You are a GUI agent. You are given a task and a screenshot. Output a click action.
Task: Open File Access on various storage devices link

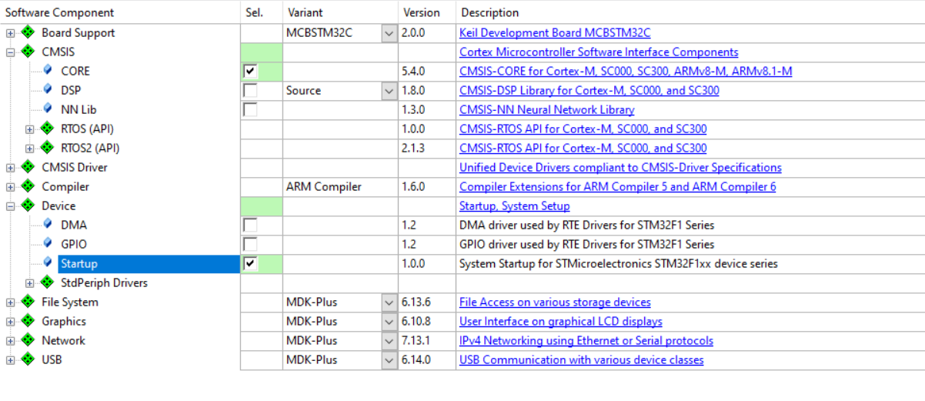(555, 302)
